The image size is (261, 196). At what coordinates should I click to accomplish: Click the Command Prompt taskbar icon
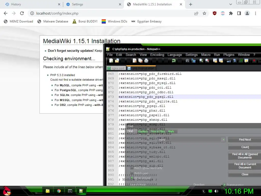click(x=70, y=191)
